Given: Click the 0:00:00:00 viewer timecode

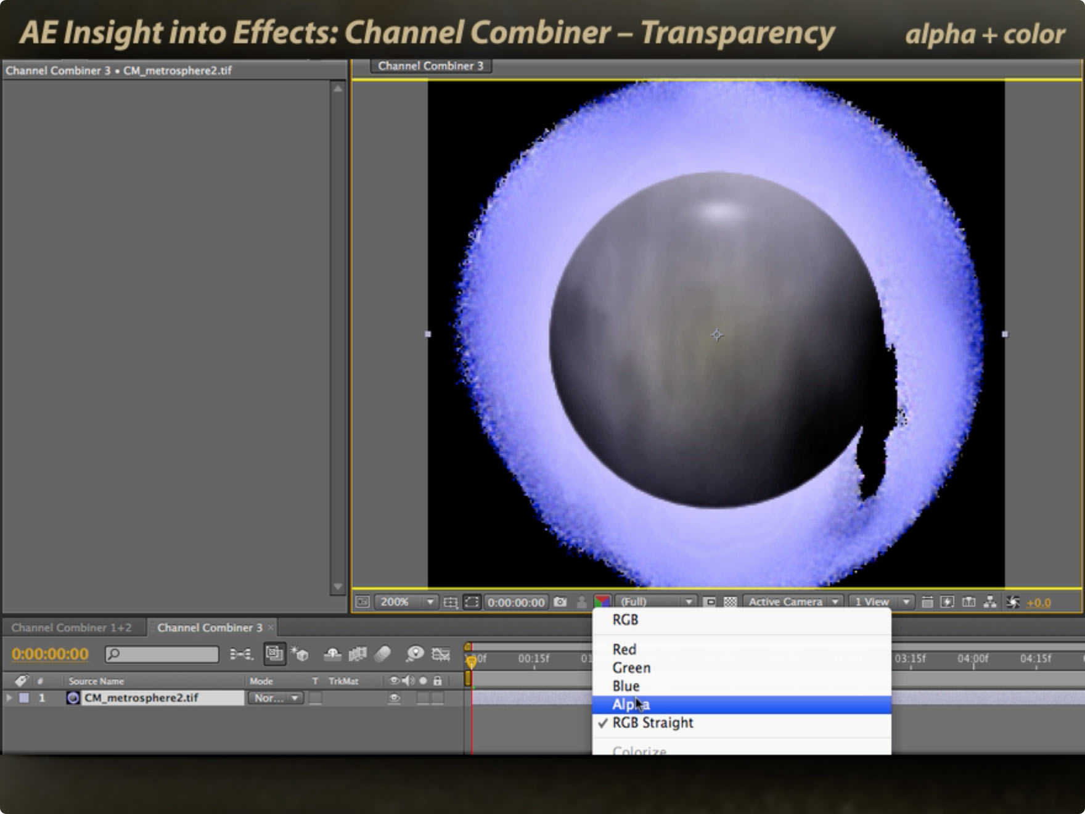Looking at the screenshot, I should pyautogui.click(x=516, y=602).
